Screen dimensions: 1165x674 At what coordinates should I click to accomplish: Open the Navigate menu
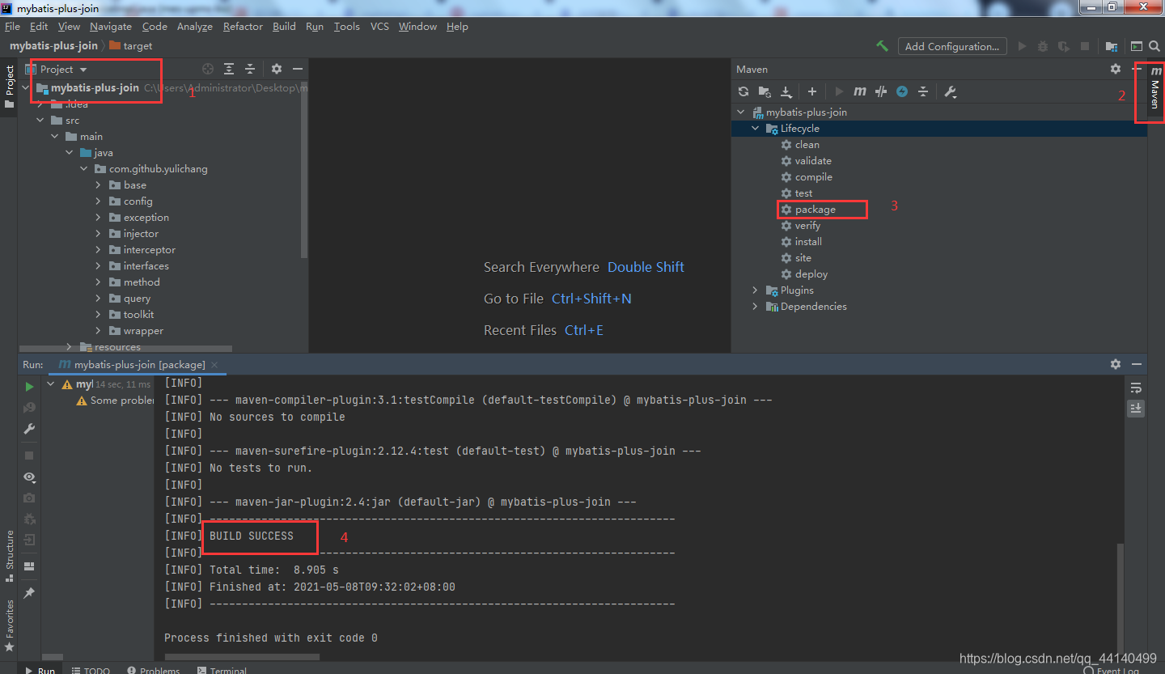click(x=111, y=26)
